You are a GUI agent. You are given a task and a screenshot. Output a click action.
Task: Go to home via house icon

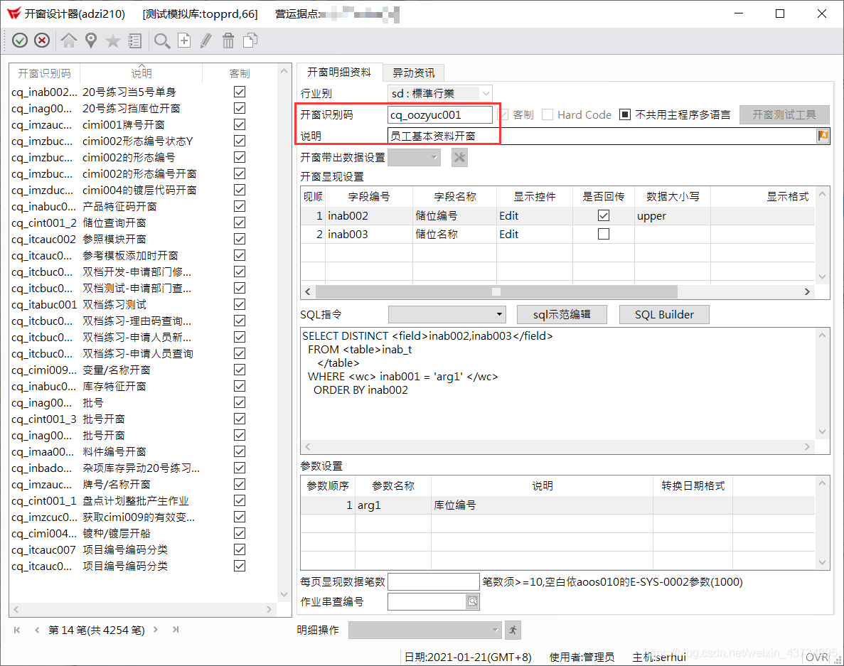[x=68, y=41]
